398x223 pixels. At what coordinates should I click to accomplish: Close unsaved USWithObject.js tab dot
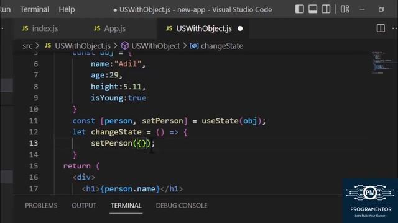pos(240,28)
